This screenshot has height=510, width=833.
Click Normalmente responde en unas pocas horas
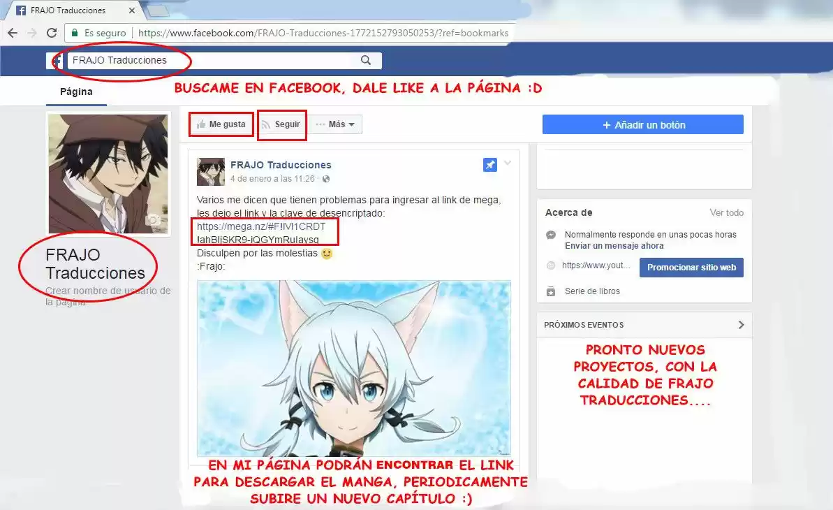(x=650, y=235)
